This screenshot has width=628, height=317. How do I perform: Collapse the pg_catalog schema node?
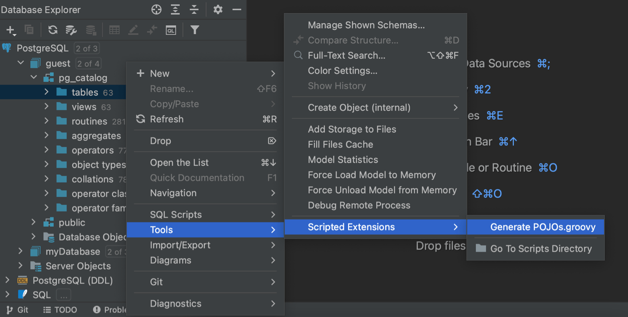(34, 78)
